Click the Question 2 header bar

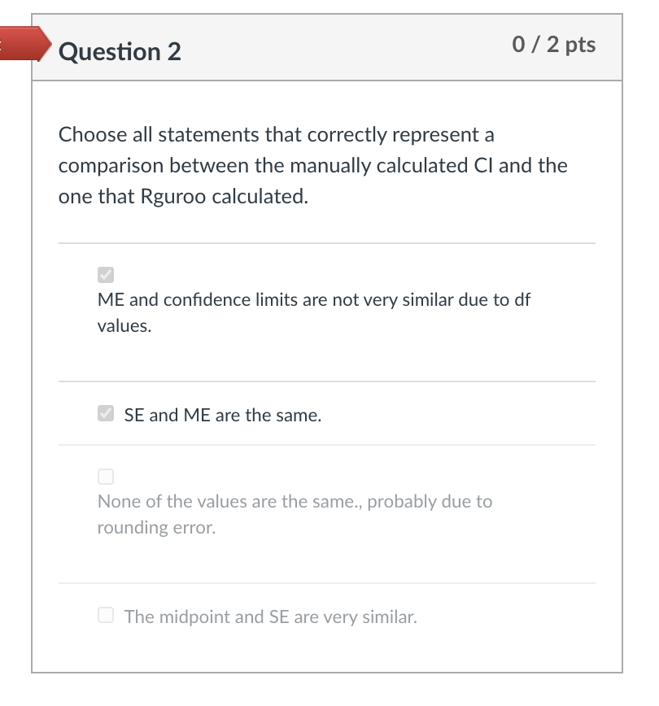click(x=325, y=47)
